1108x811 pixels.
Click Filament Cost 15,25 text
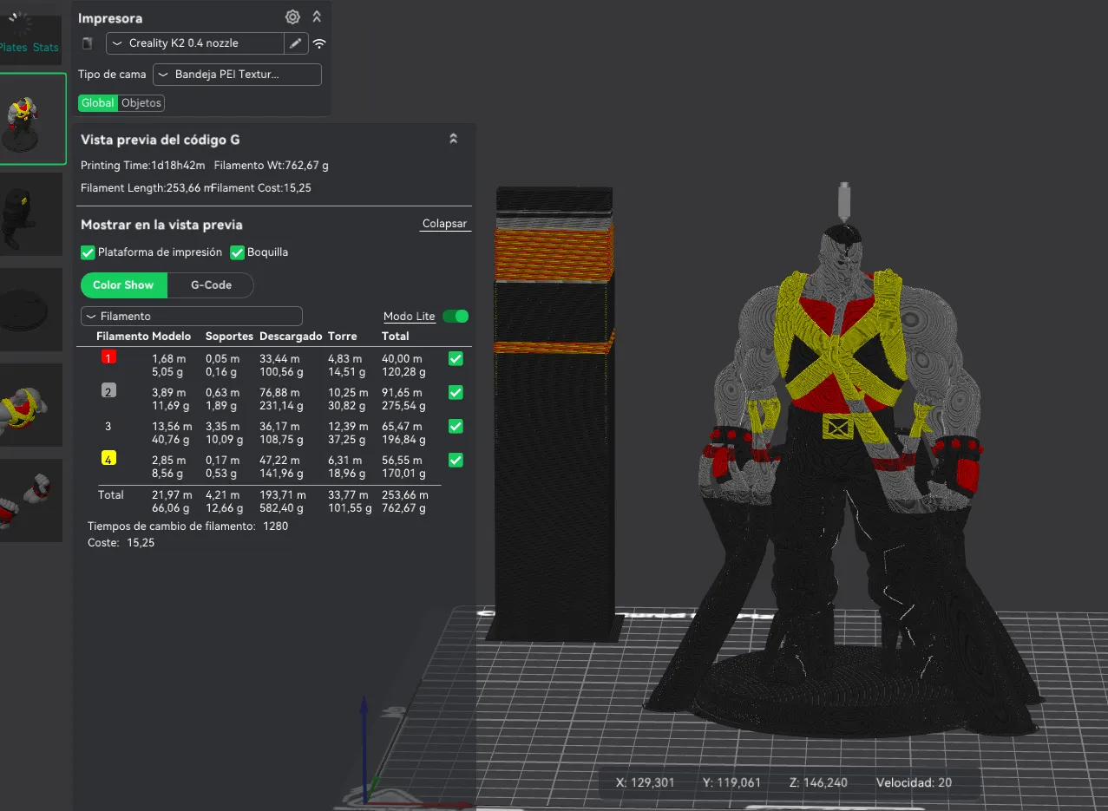(260, 187)
